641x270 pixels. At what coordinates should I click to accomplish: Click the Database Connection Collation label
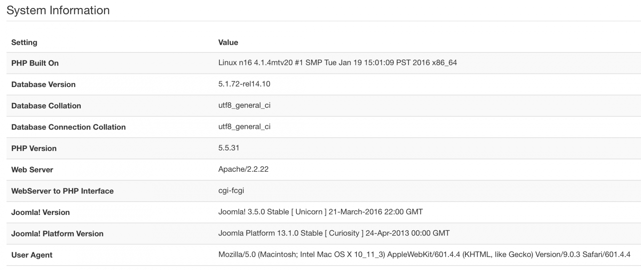point(68,127)
